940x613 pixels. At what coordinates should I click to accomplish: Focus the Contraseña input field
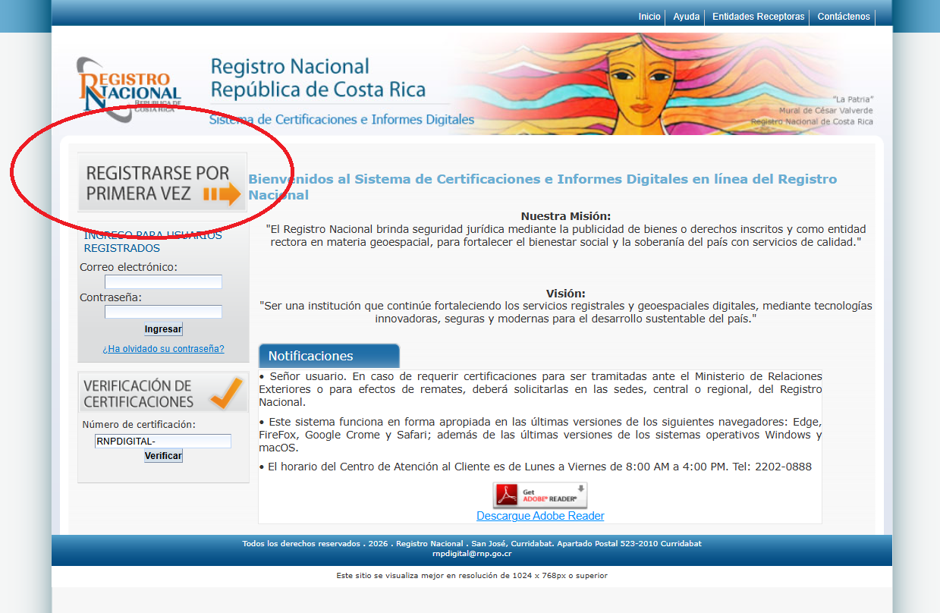click(x=163, y=312)
